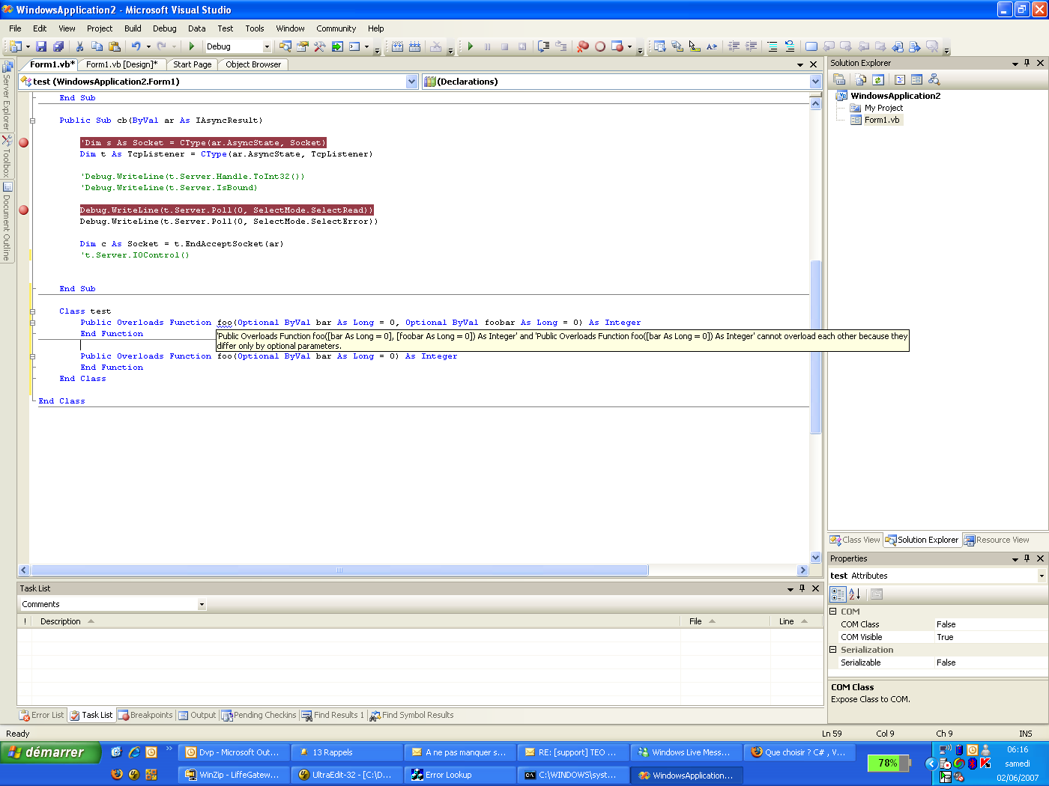Select My Project in Solution Explorer
The image size is (1049, 786).
(883, 108)
